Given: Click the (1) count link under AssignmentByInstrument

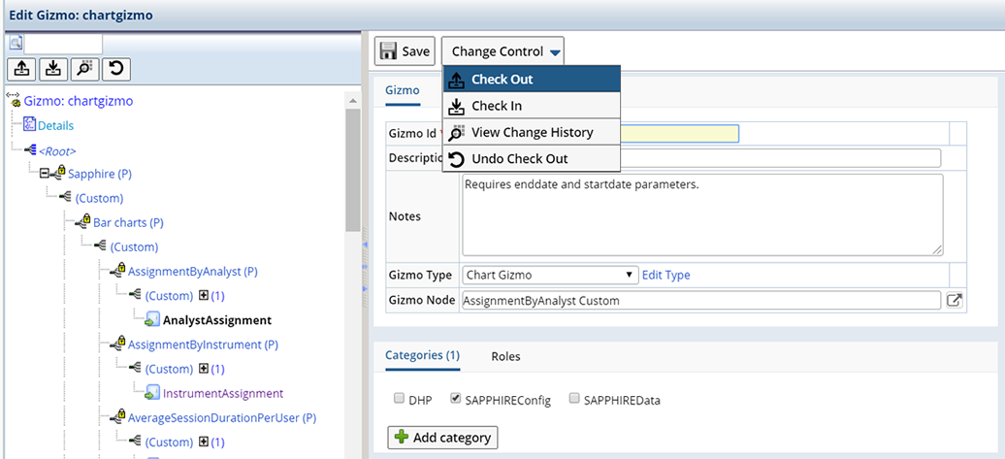Looking at the screenshot, I should pos(218,369).
